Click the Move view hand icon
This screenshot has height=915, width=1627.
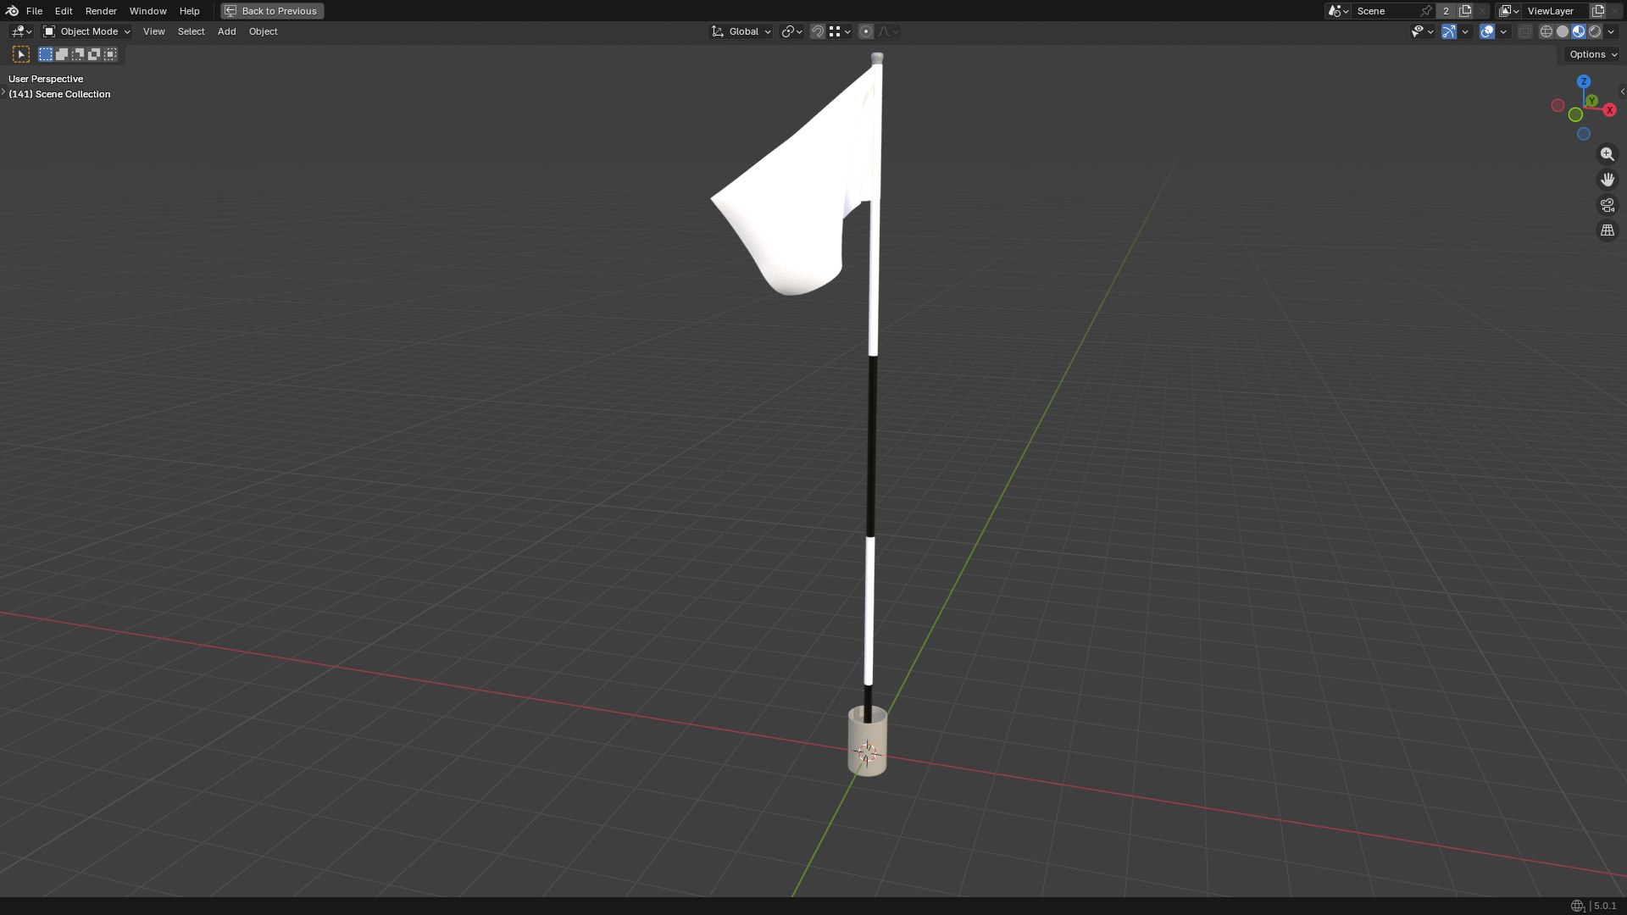tap(1607, 180)
